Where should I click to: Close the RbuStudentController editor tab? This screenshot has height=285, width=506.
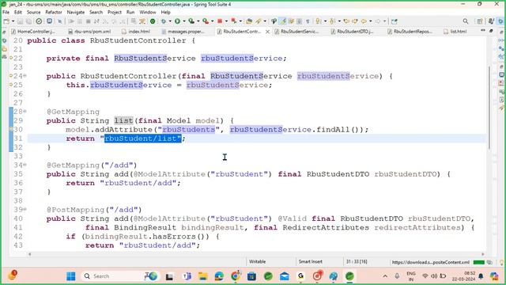(x=267, y=32)
